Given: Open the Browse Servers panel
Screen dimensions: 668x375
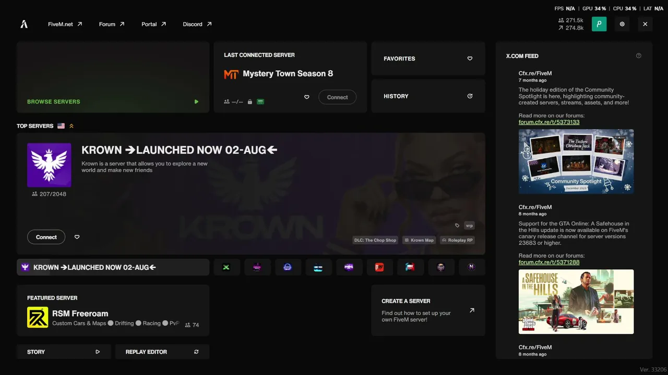Looking at the screenshot, I should pos(113,77).
